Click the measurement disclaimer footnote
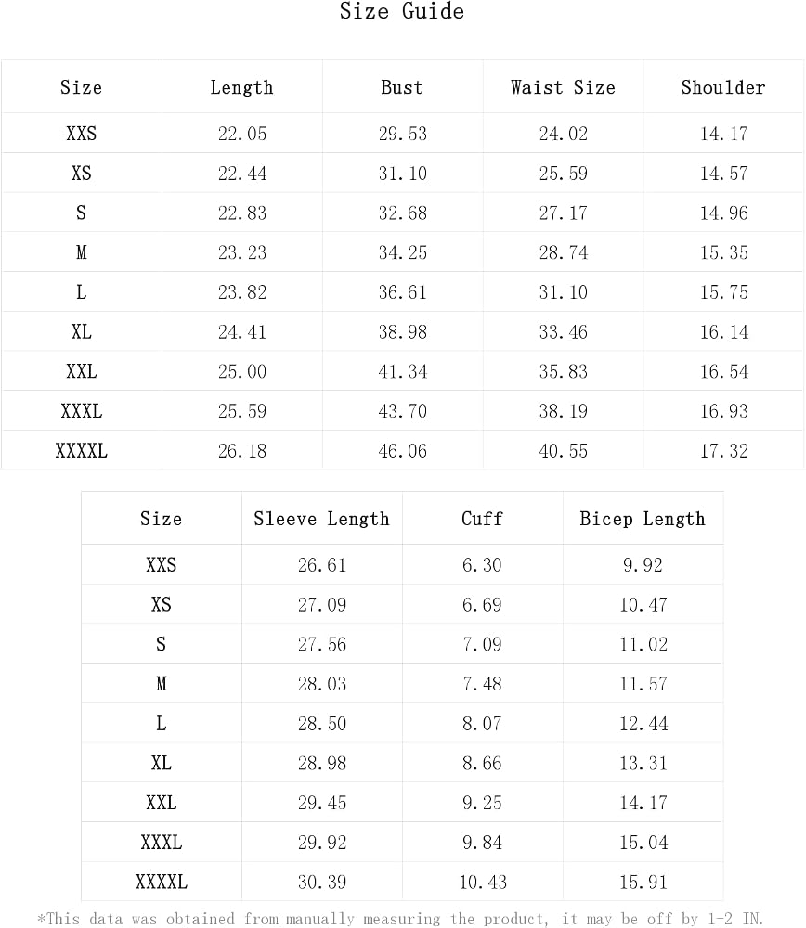 point(400,918)
